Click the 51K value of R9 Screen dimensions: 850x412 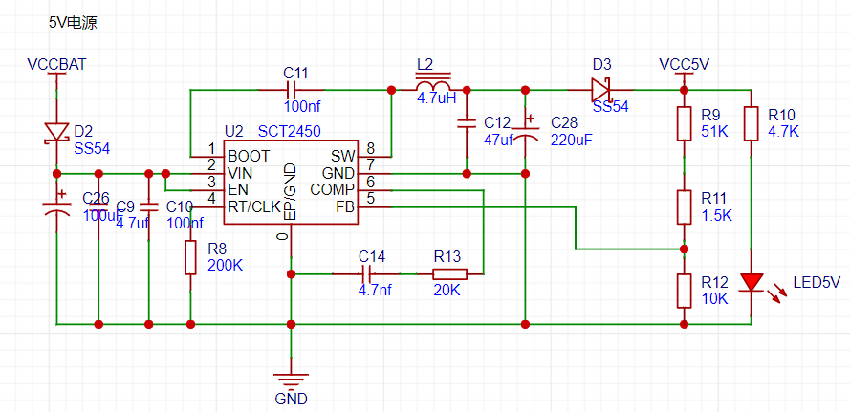716,132
